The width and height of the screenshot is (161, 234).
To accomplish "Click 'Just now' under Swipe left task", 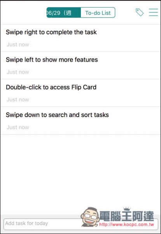I will pos(18,72).
